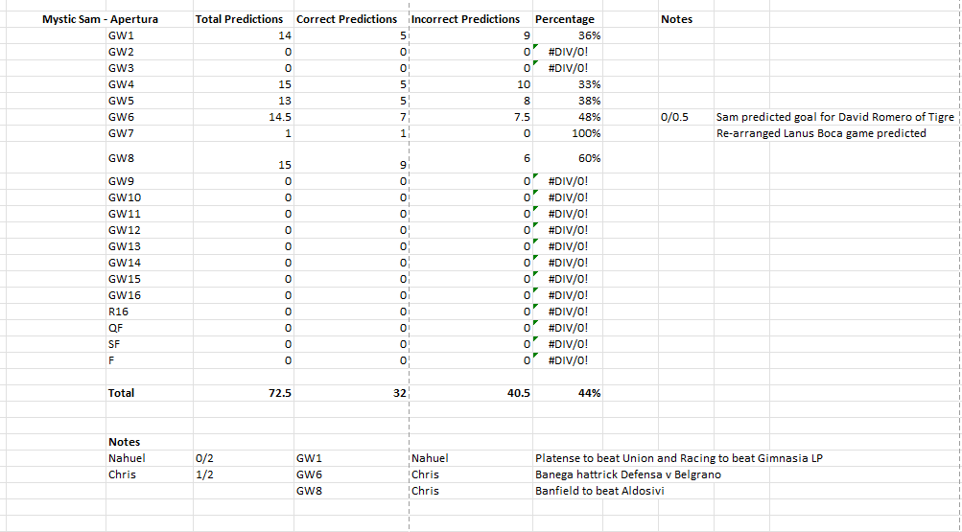
Task: Click the GW3 #DIV/0! error cell
Action: (x=568, y=68)
